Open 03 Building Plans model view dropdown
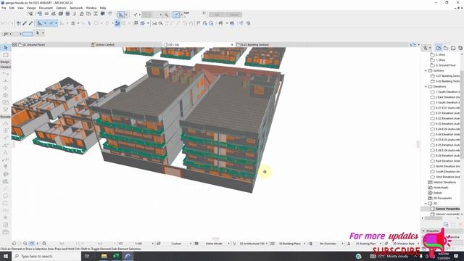 coord(304,244)
